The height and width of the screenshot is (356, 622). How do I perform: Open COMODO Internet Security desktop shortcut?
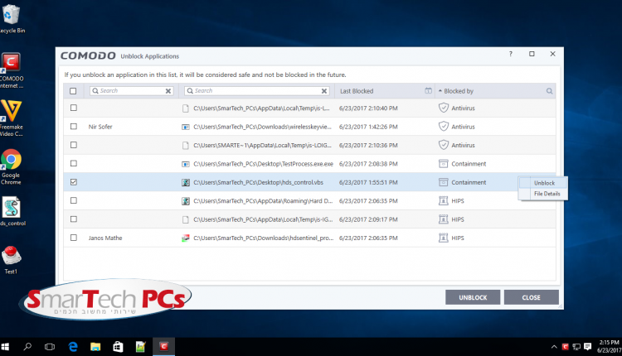click(x=11, y=70)
